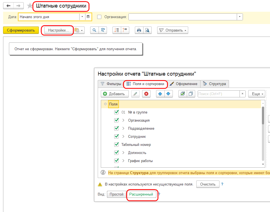Move field up with blue up arrow
Image resolution: width=270 pixels, height=212 pixels.
[160, 94]
